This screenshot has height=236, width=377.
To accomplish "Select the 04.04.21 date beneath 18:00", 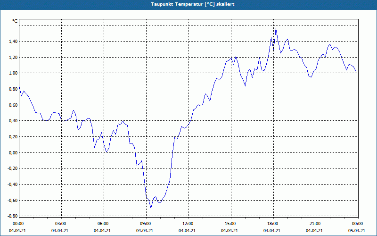I will point(272,231).
